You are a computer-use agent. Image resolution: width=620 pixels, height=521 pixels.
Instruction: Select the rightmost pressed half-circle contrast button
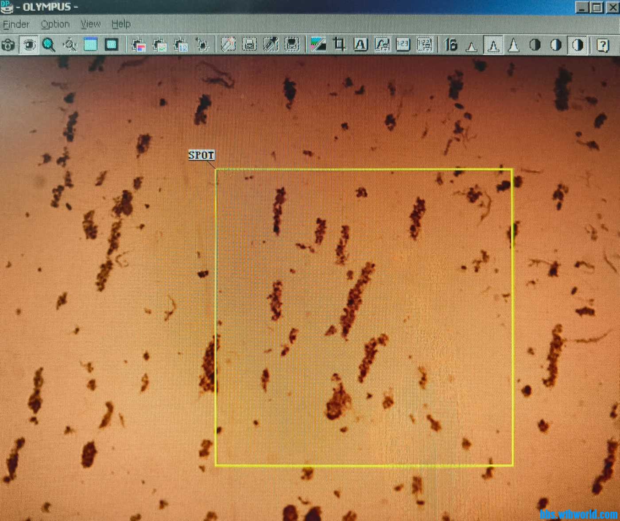[x=577, y=45]
